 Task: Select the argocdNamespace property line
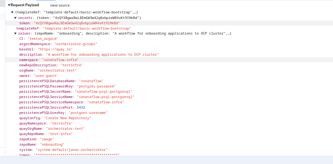(58, 44)
